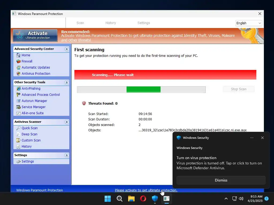Click the Stop Scan button
The width and height of the screenshot is (274, 205).
[238, 89]
